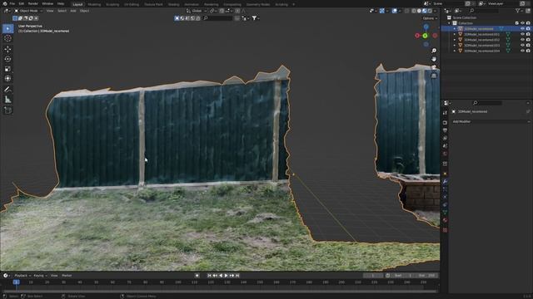Open the Render menu

[33, 3]
